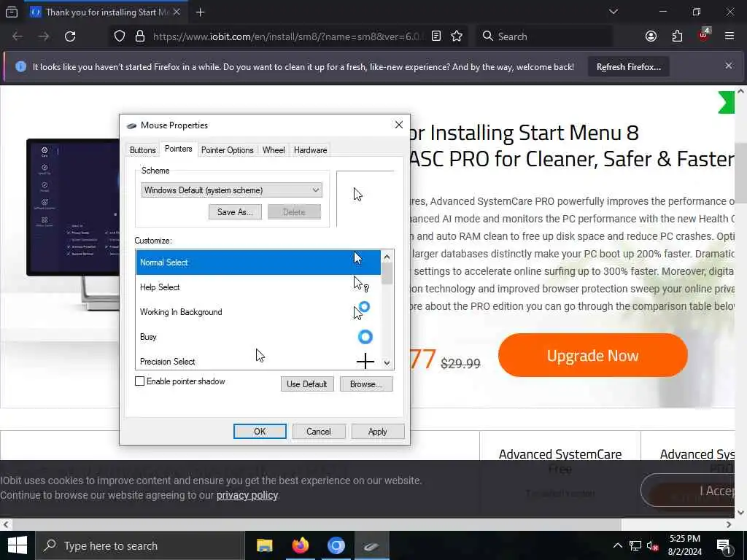Cancel the Mouse Properties dialog
The height and width of the screenshot is (560, 747).
click(318, 432)
